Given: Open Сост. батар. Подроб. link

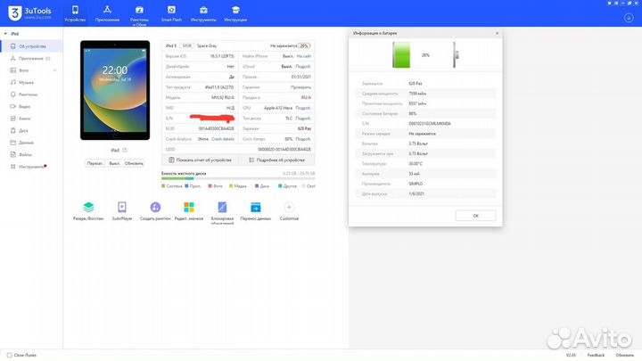Looking at the screenshot, I should pos(303,139).
